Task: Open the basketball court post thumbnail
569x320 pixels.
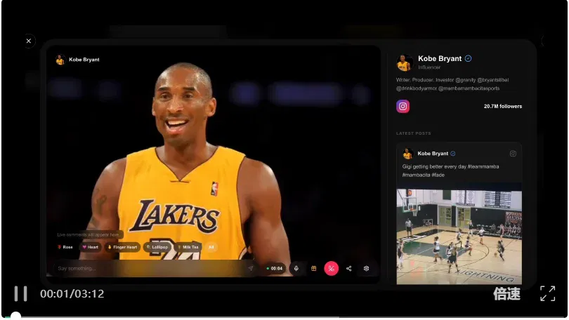Action: pyautogui.click(x=459, y=237)
